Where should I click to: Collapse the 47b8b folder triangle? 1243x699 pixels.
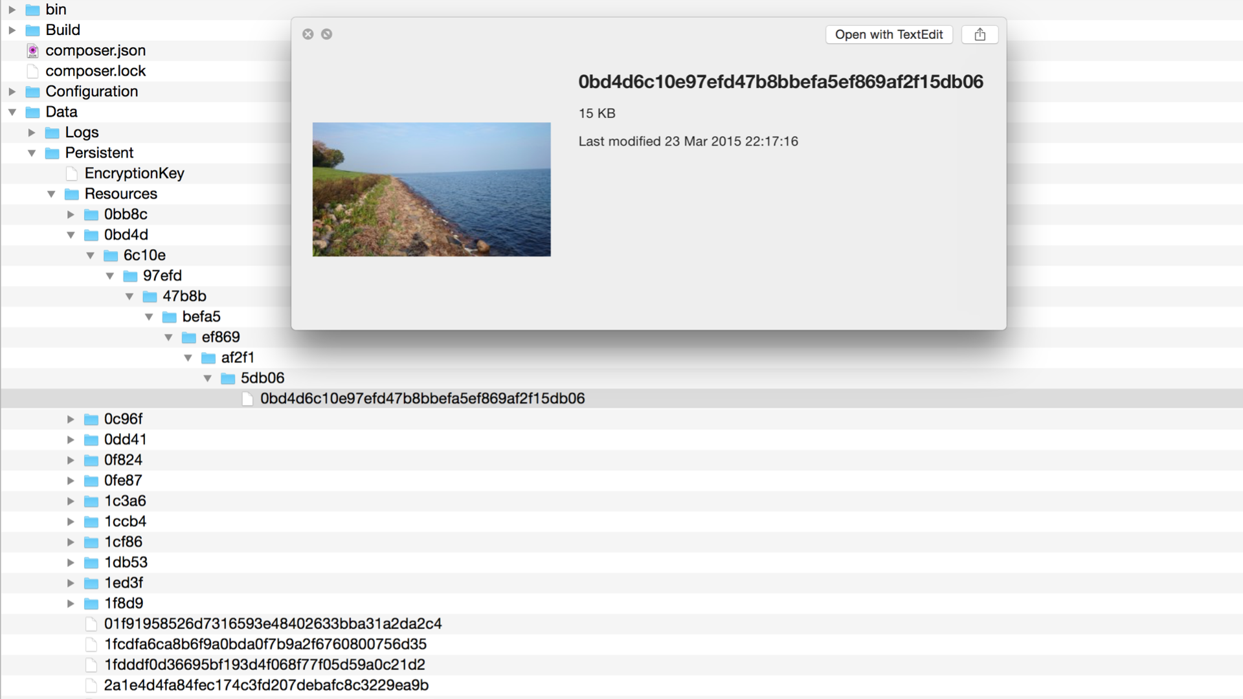(129, 296)
